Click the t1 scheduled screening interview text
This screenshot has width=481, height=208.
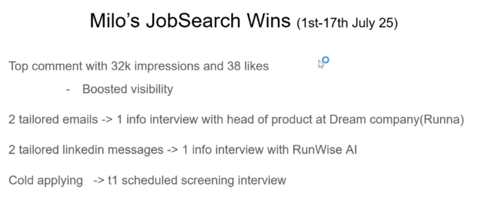[x=197, y=180]
